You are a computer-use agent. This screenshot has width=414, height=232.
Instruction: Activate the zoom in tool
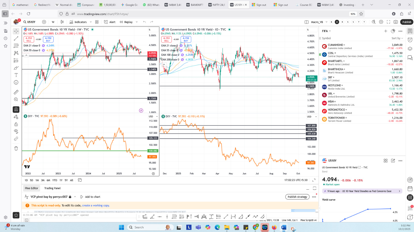click(16, 99)
